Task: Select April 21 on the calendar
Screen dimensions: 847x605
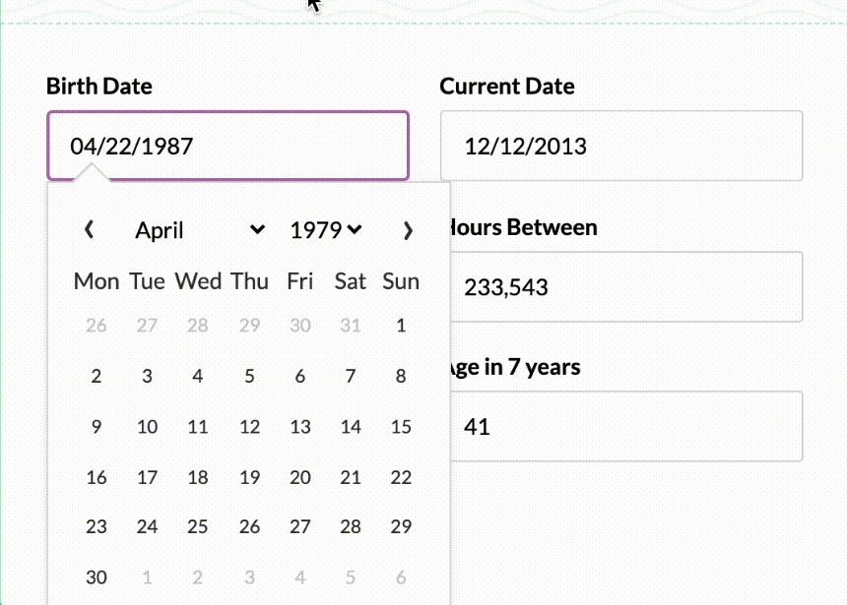Action: 351,477
